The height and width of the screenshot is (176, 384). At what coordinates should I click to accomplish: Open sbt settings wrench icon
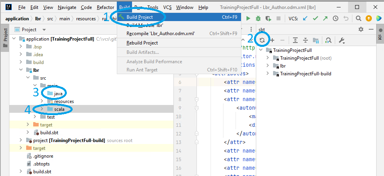[341, 40]
